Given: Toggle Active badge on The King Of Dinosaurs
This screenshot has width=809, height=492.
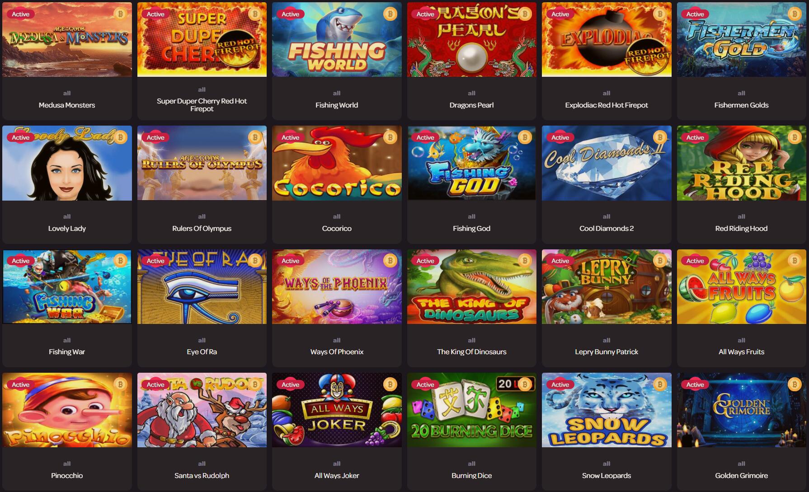Looking at the screenshot, I should [425, 261].
